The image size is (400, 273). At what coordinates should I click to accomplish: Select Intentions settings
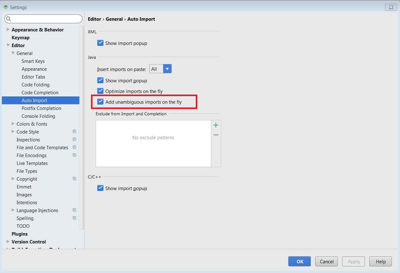click(x=27, y=202)
